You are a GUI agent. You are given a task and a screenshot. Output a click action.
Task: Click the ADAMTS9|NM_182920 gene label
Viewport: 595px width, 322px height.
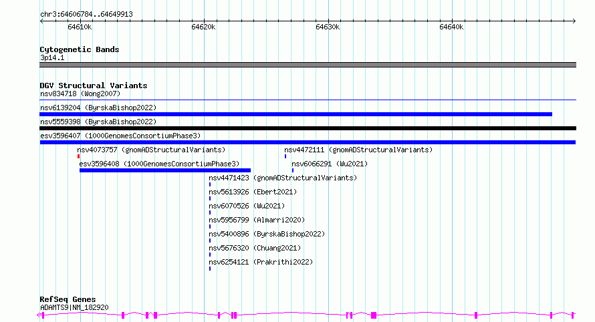pos(74,307)
